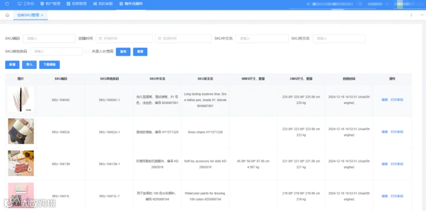426x211 pixels.
Task: Focus the SKU英文名 input field
Action: tap(339, 38)
